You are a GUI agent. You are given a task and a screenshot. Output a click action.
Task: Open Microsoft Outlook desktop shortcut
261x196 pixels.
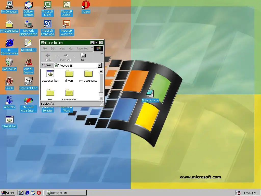[x=67, y=9]
